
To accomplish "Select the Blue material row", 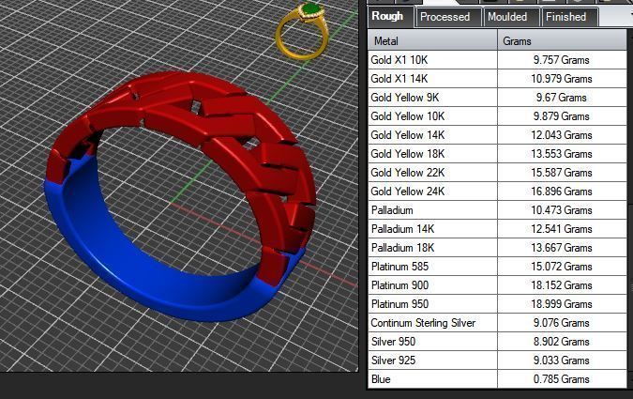I will click(497, 379).
